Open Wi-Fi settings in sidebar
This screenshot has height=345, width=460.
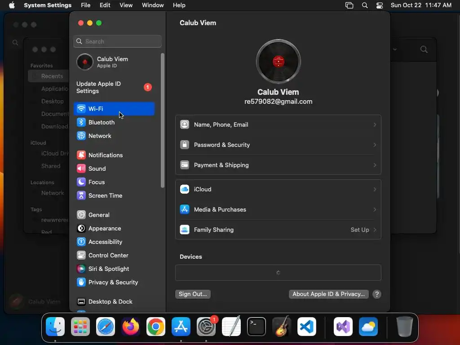point(114,109)
